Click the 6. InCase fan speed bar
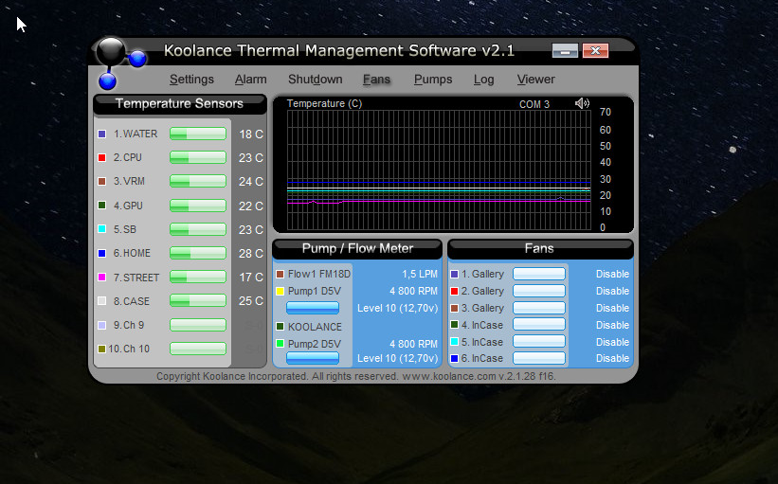This screenshot has height=484, width=778. 539,357
